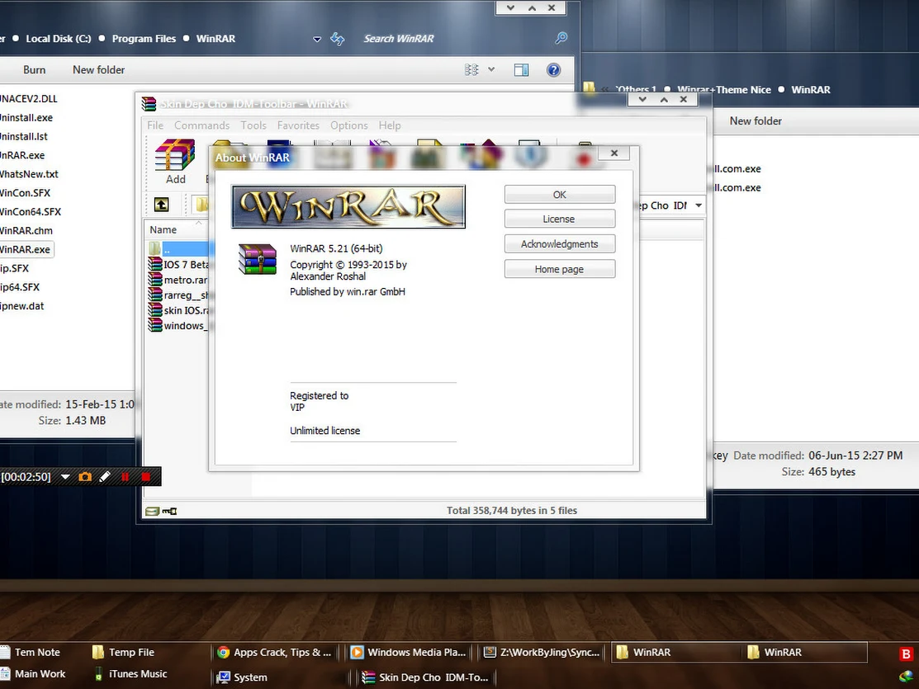919x689 pixels.
Task: Select UnRAR.exe file
Action: click(x=21, y=155)
